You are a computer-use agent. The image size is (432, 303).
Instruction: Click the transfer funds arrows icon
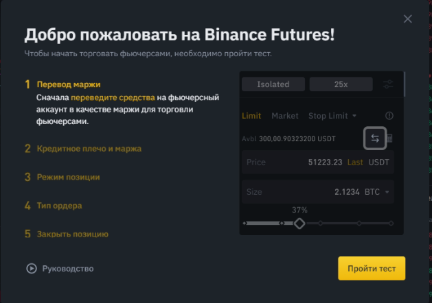click(375, 138)
